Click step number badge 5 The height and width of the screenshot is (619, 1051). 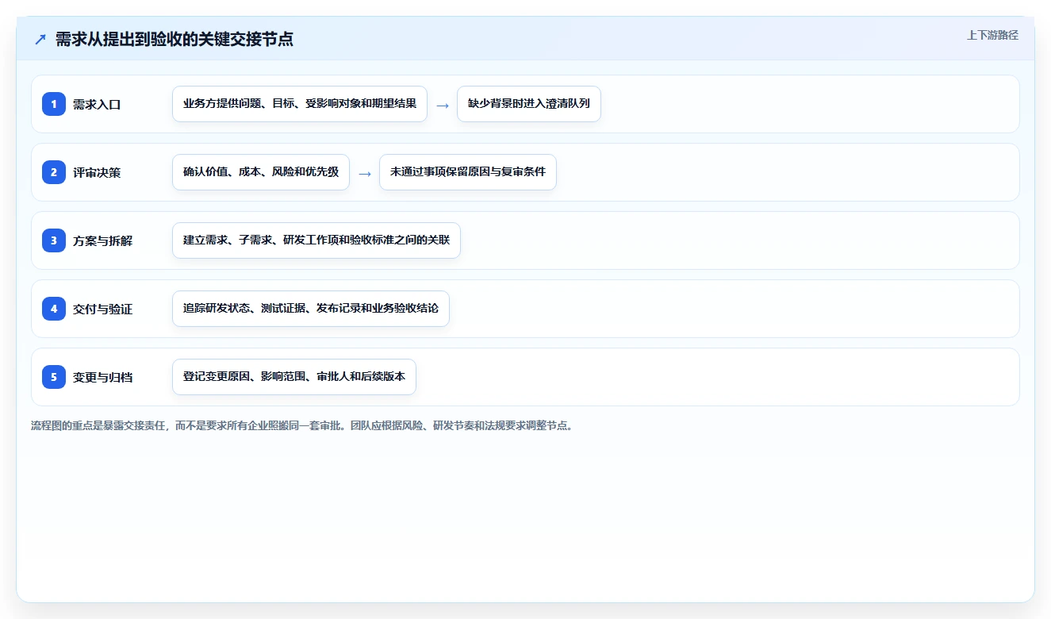pyautogui.click(x=54, y=377)
